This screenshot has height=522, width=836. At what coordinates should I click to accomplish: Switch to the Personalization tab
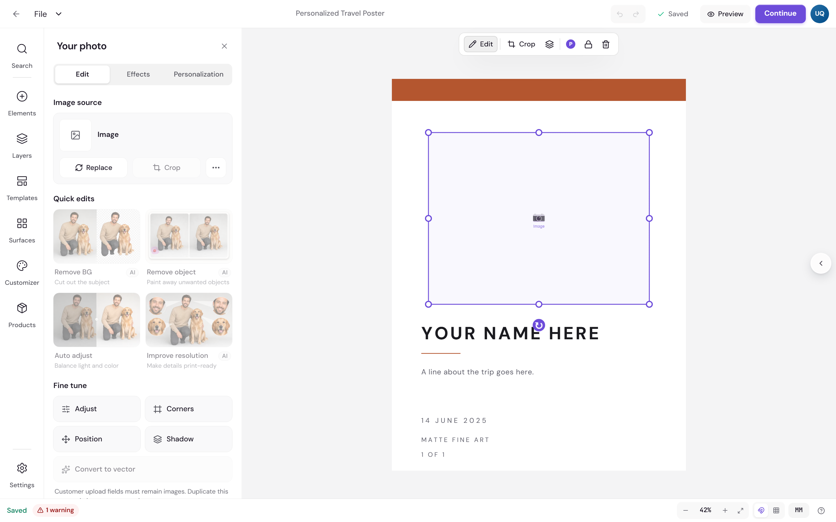tap(199, 74)
